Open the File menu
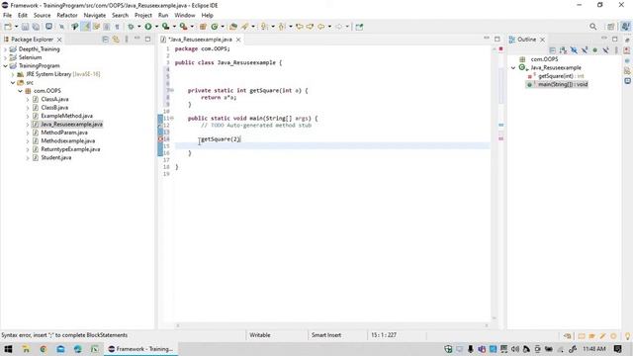The height and width of the screenshot is (356, 633). pyautogui.click(x=7, y=16)
